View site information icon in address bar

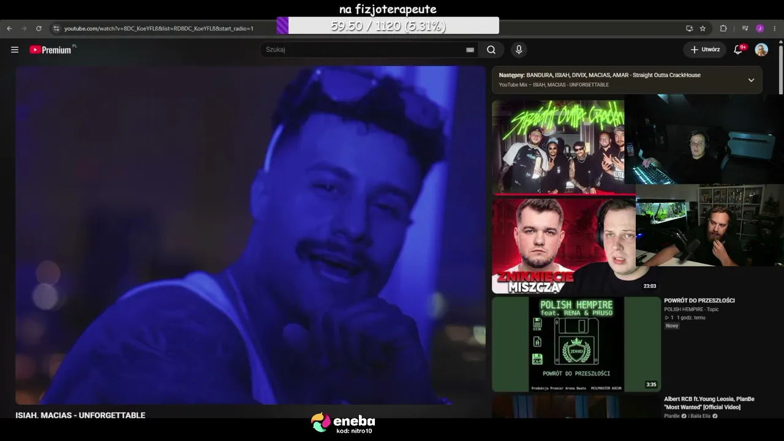[x=56, y=28]
